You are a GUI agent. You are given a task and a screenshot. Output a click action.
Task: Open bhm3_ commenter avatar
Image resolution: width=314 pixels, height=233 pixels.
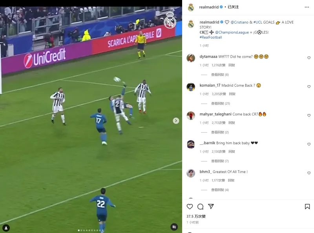click(191, 173)
